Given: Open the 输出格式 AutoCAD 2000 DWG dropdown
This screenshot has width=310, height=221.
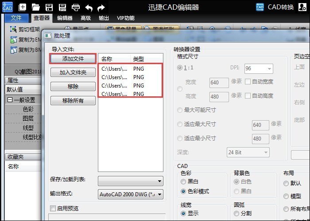Looking at the screenshot, I should pyautogui.click(x=131, y=194).
